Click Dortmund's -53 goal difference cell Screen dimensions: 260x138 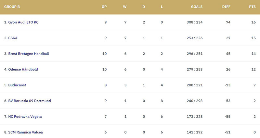pos(227,101)
